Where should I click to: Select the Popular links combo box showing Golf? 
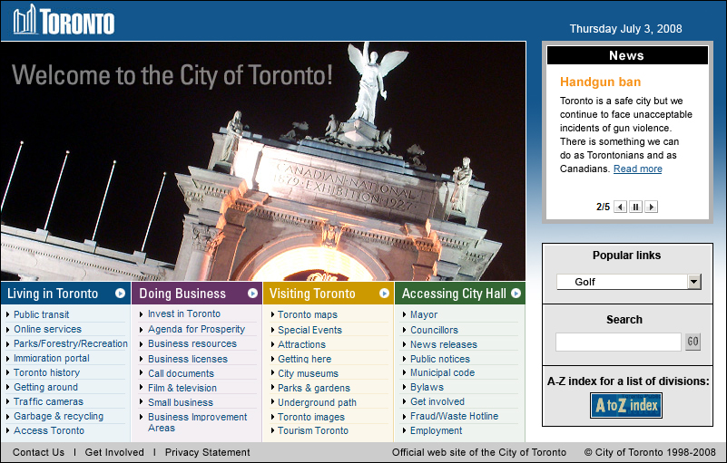pos(629,282)
